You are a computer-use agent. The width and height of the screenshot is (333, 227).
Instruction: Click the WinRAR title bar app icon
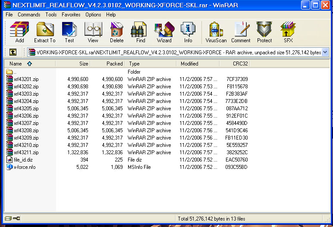7,5
